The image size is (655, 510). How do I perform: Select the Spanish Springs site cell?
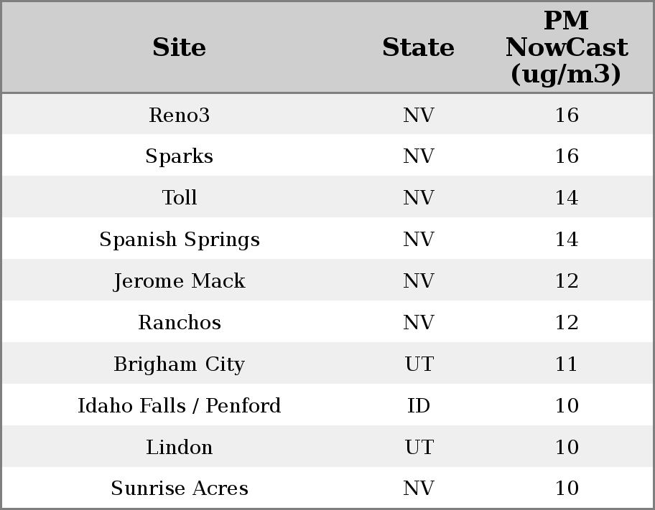click(179, 240)
